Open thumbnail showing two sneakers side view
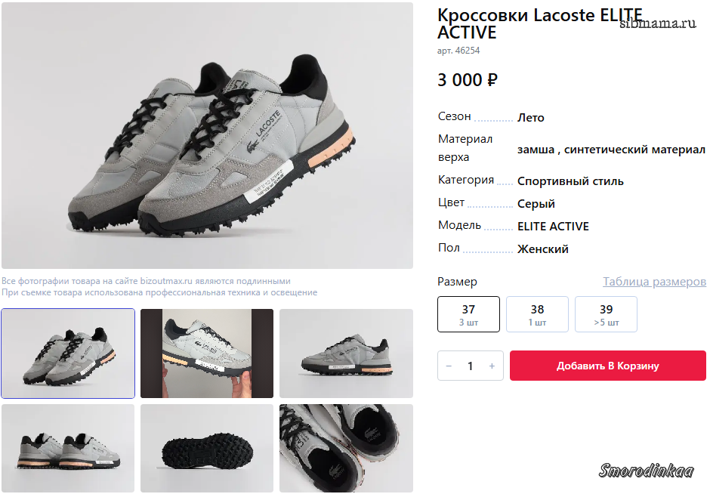The width and height of the screenshot is (710, 494). 68,449
